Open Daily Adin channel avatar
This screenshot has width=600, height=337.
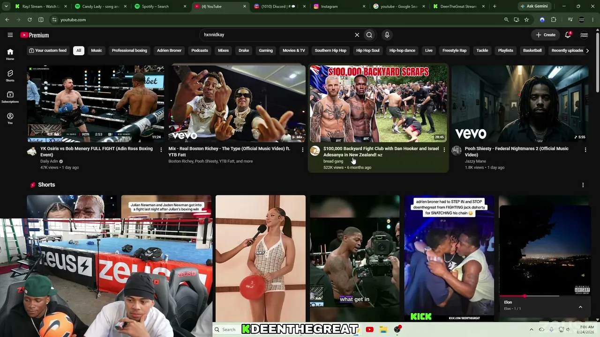[x=32, y=151]
